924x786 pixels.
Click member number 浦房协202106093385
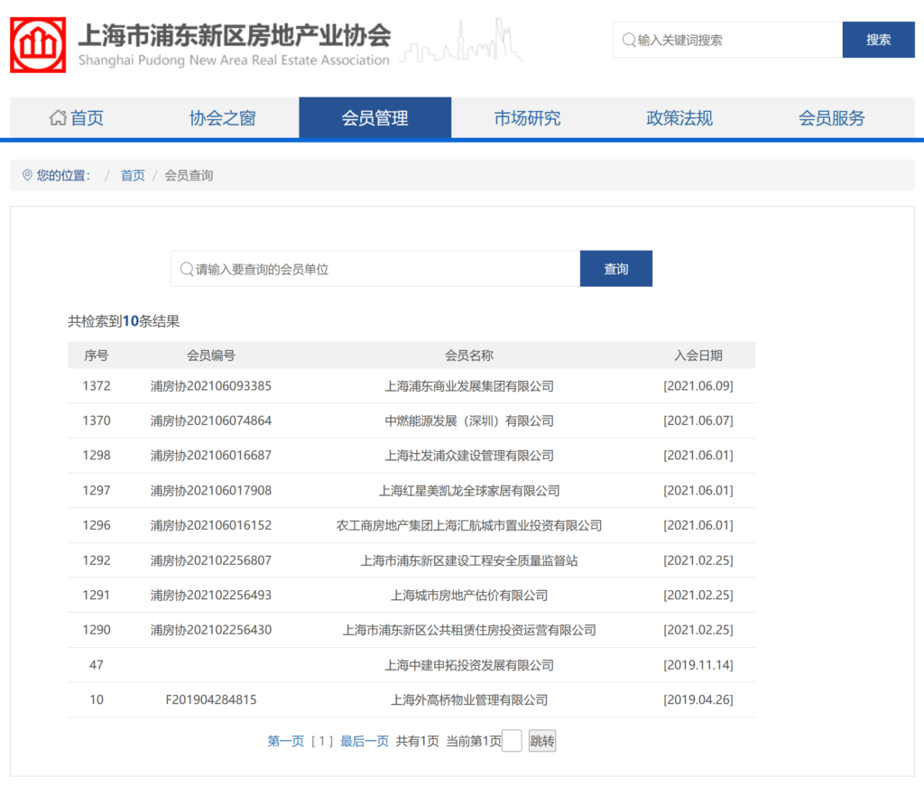(211, 386)
